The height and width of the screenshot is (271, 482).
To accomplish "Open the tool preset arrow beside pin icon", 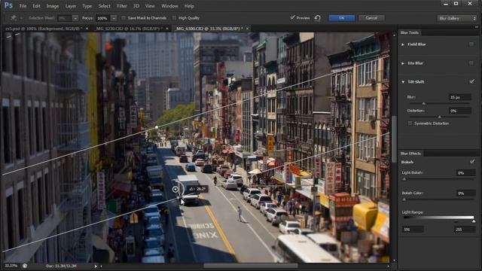I will click(21, 18).
